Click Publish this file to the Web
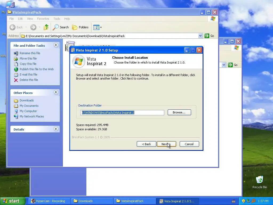The height and width of the screenshot is (205, 273). [37, 69]
